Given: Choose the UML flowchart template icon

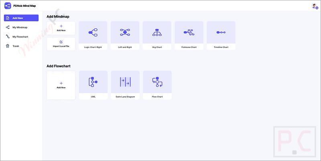Looking at the screenshot, I should pos(93,82).
